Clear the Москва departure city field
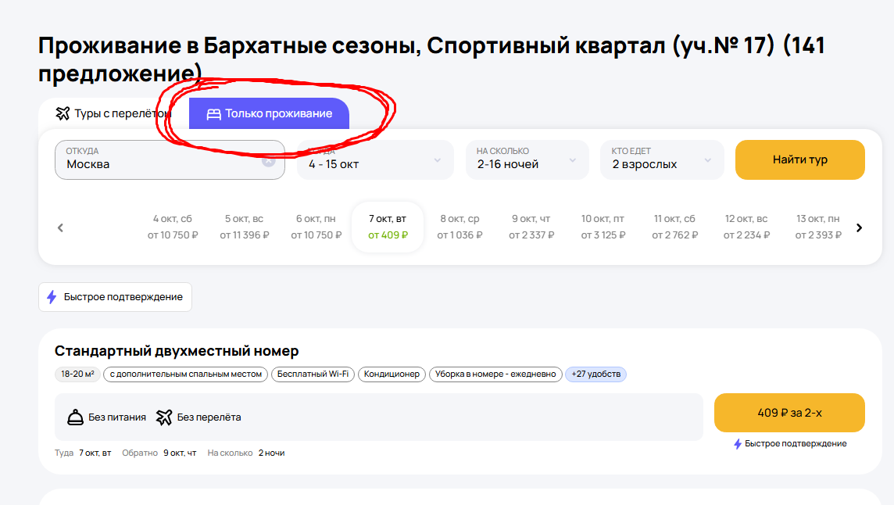 268,161
